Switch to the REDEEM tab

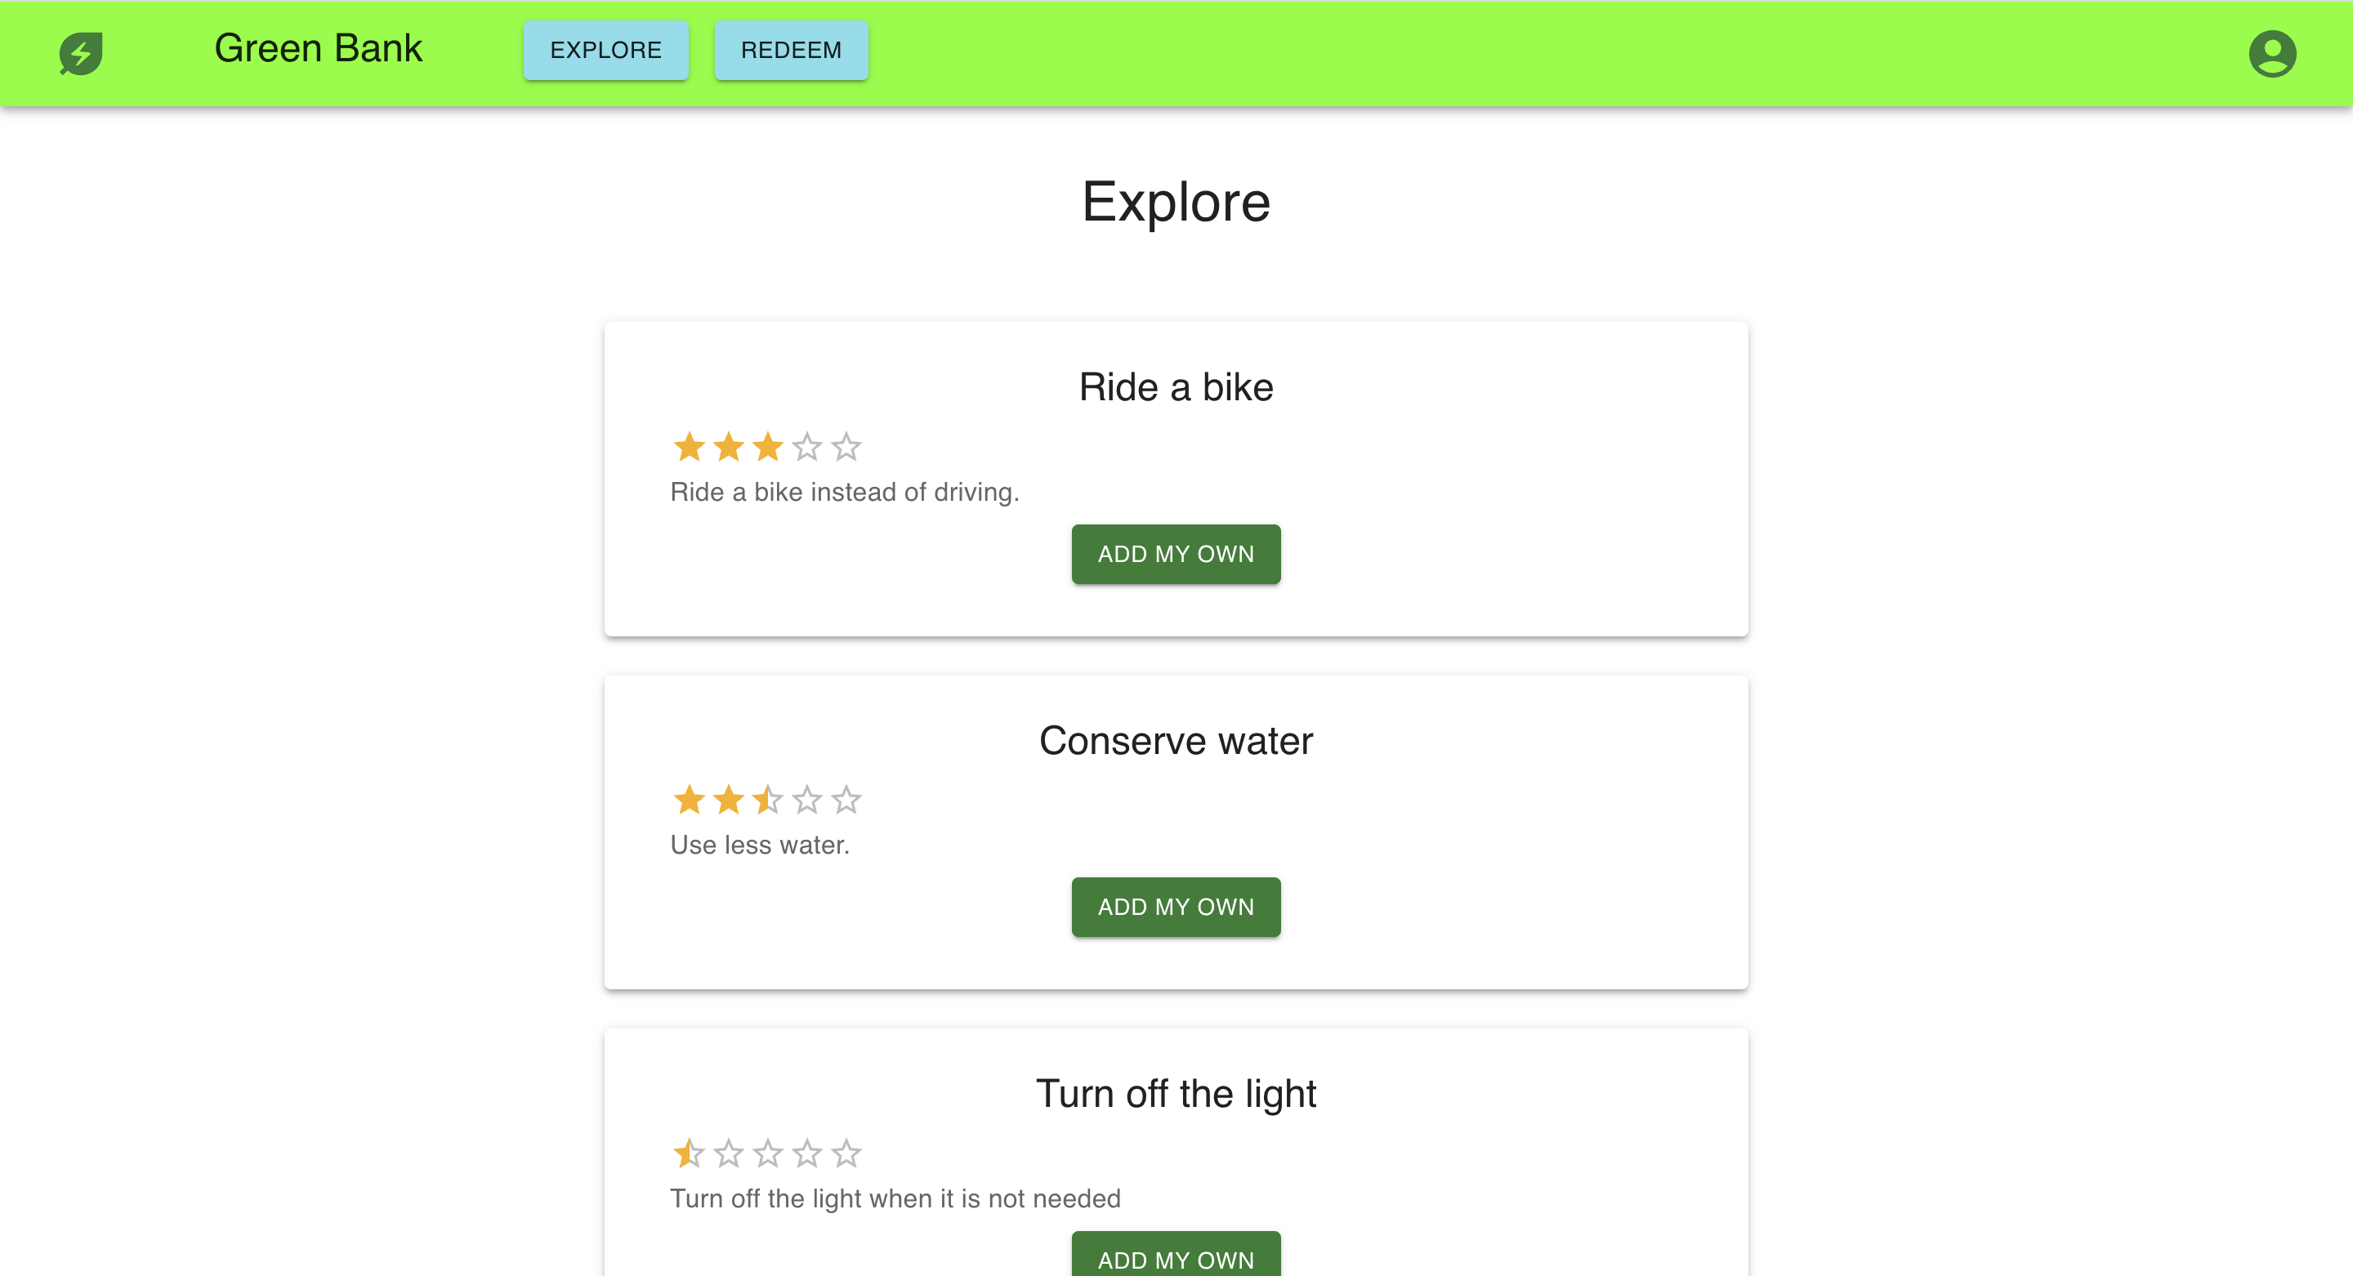[x=791, y=50]
